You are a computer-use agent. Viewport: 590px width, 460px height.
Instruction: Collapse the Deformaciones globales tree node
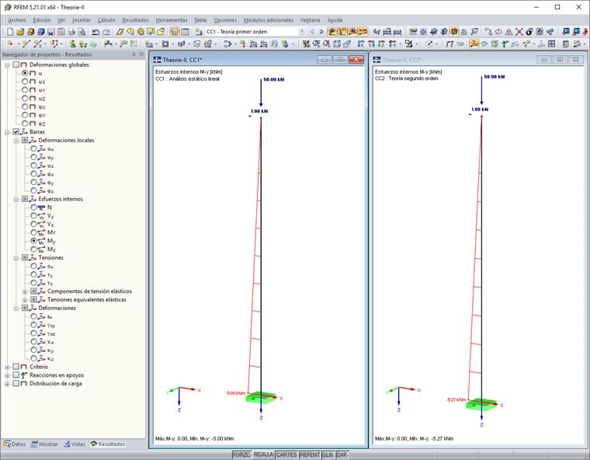pos(7,65)
